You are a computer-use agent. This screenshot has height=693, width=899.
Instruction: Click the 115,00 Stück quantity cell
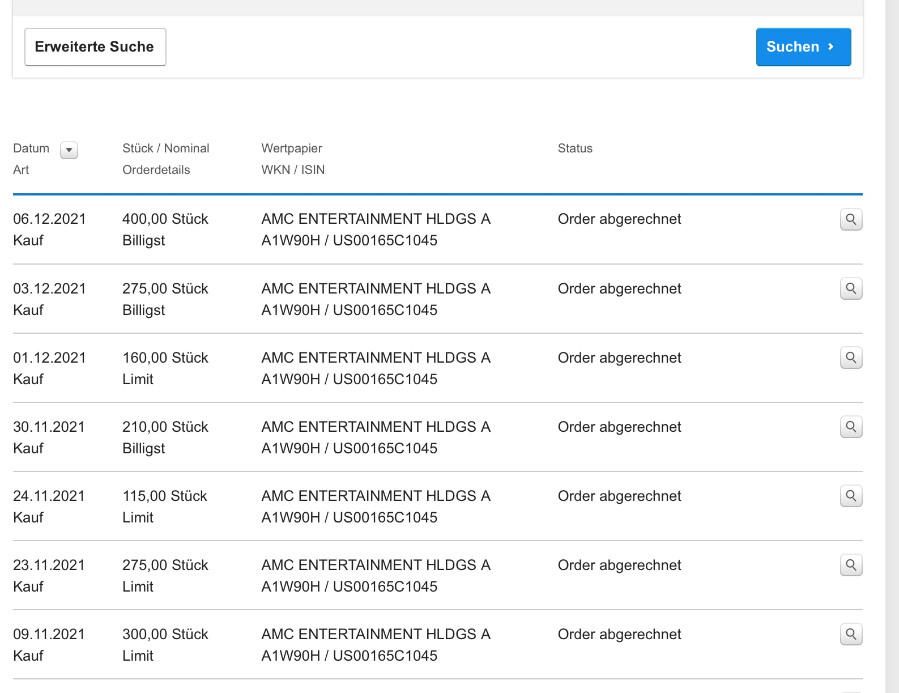(x=165, y=496)
